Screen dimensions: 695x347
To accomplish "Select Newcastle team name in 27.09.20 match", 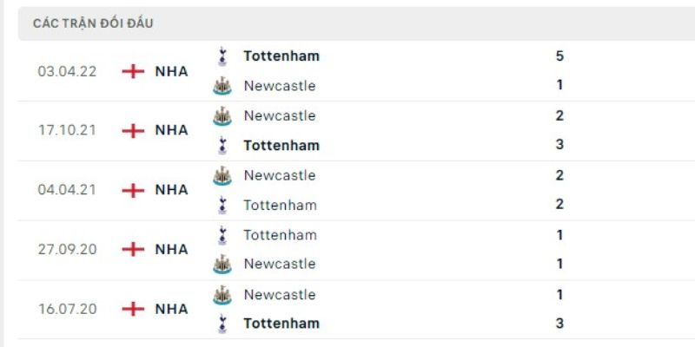I will click(x=280, y=264).
